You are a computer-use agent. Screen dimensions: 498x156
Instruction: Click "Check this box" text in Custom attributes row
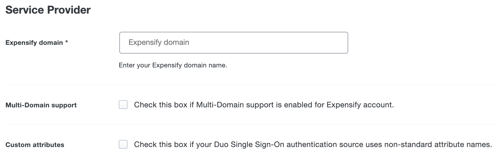pos(160,145)
